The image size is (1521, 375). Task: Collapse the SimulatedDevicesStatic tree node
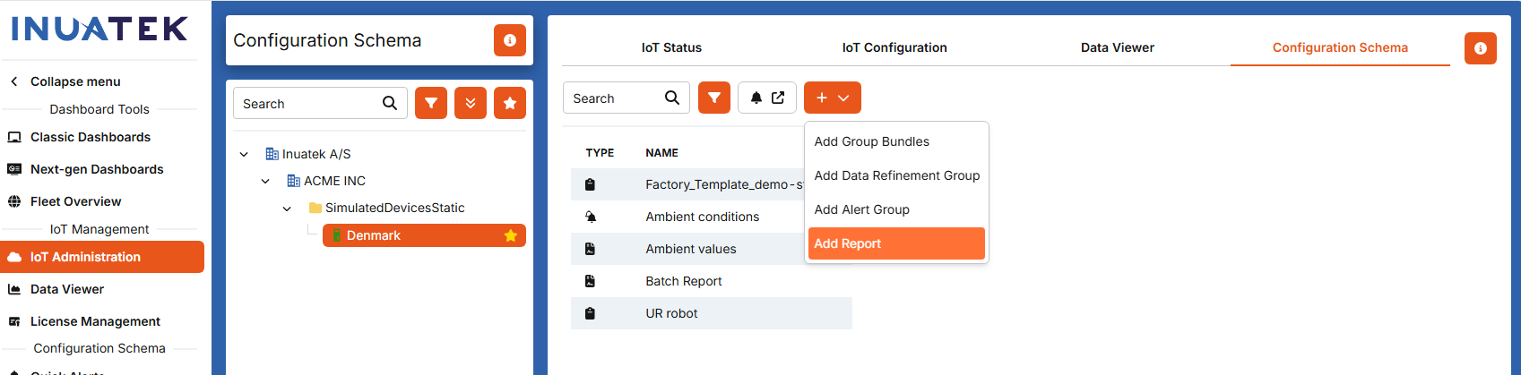click(x=287, y=208)
